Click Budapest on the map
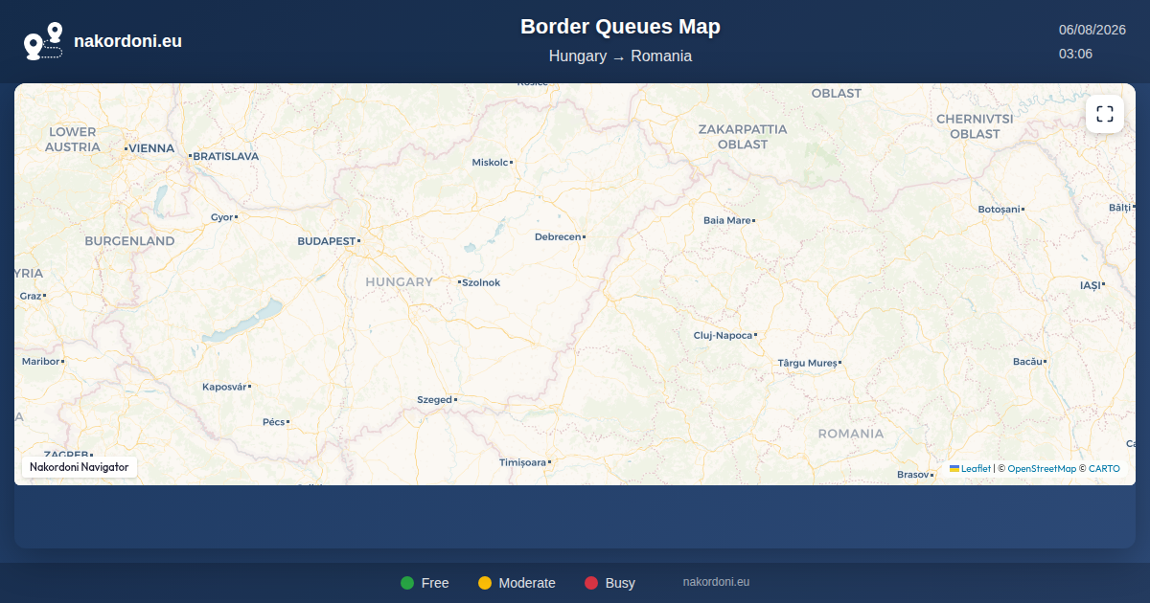Image resolution: width=1150 pixels, height=603 pixels. pyautogui.click(x=329, y=241)
